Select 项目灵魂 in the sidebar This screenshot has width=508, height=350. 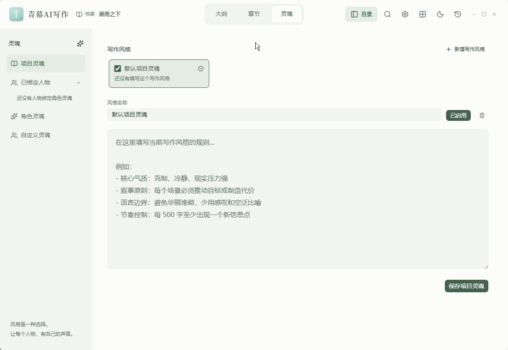[46, 64]
